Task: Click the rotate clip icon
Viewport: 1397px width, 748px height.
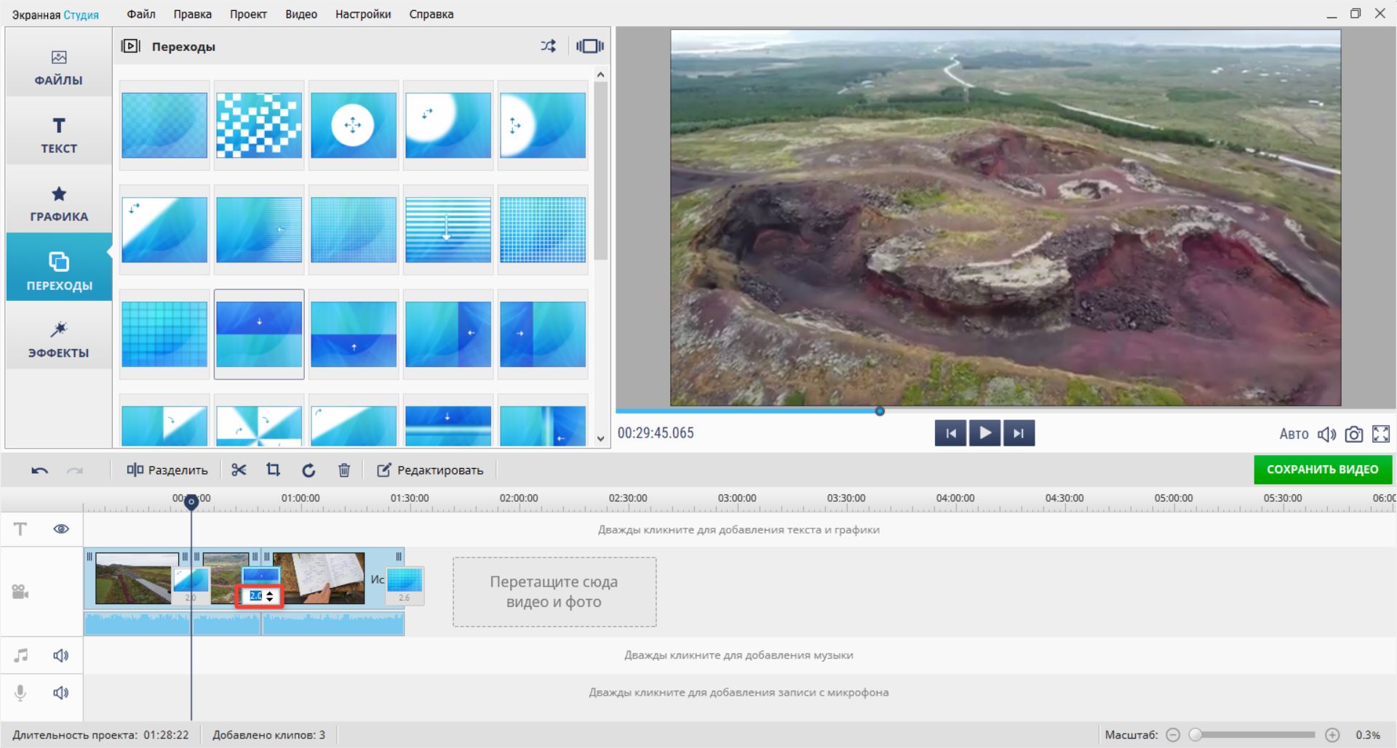Action: click(309, 470)
